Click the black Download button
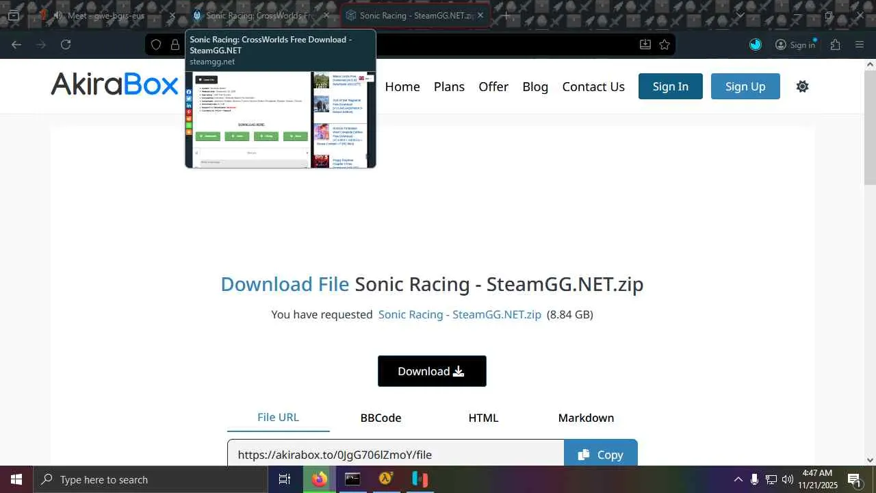 (x=432, y=371)
